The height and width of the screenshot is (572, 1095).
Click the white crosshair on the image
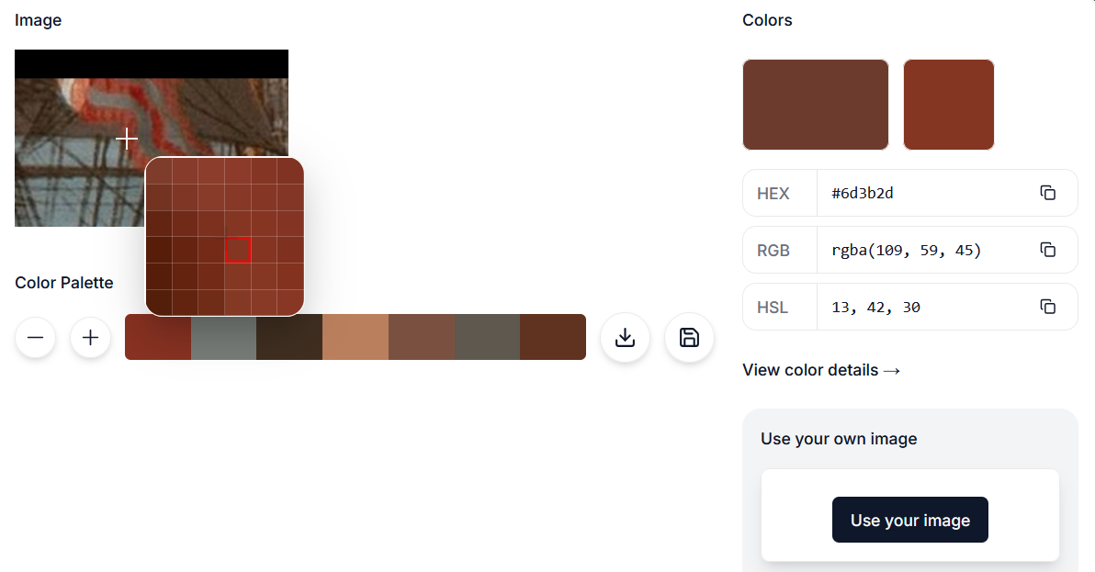127,139
